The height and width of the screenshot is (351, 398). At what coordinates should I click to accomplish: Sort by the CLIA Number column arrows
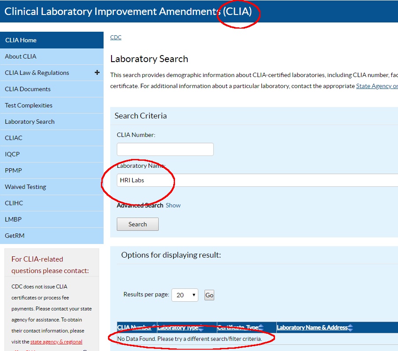tap(154, 328)
